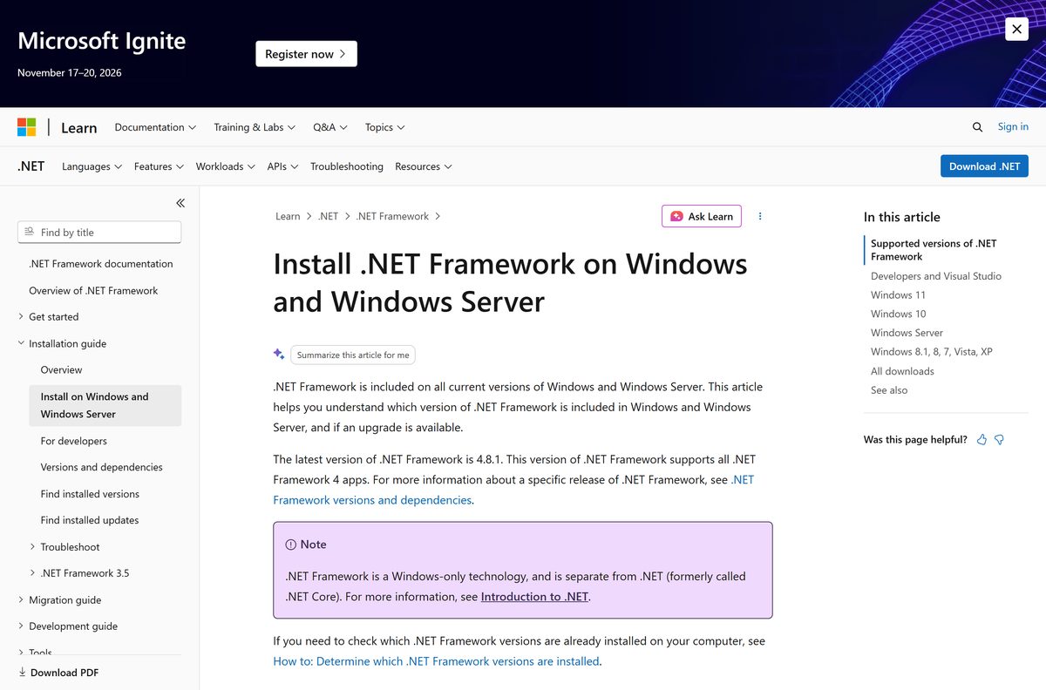
Task: Open the .NET brand link
Action: (x=31, y=166)
